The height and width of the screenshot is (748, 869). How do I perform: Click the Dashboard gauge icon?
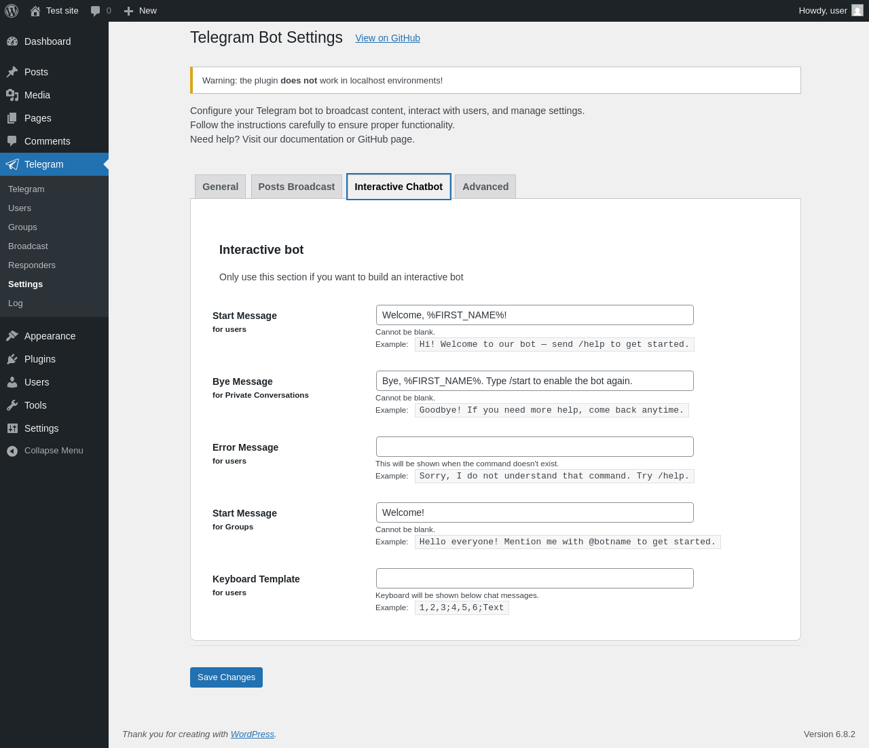(12, 41)
